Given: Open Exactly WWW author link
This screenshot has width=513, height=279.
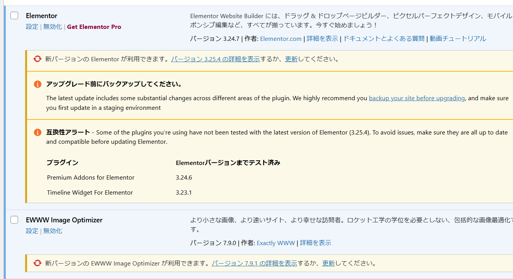Looking at the screenshot, I should tap(276, 243).
